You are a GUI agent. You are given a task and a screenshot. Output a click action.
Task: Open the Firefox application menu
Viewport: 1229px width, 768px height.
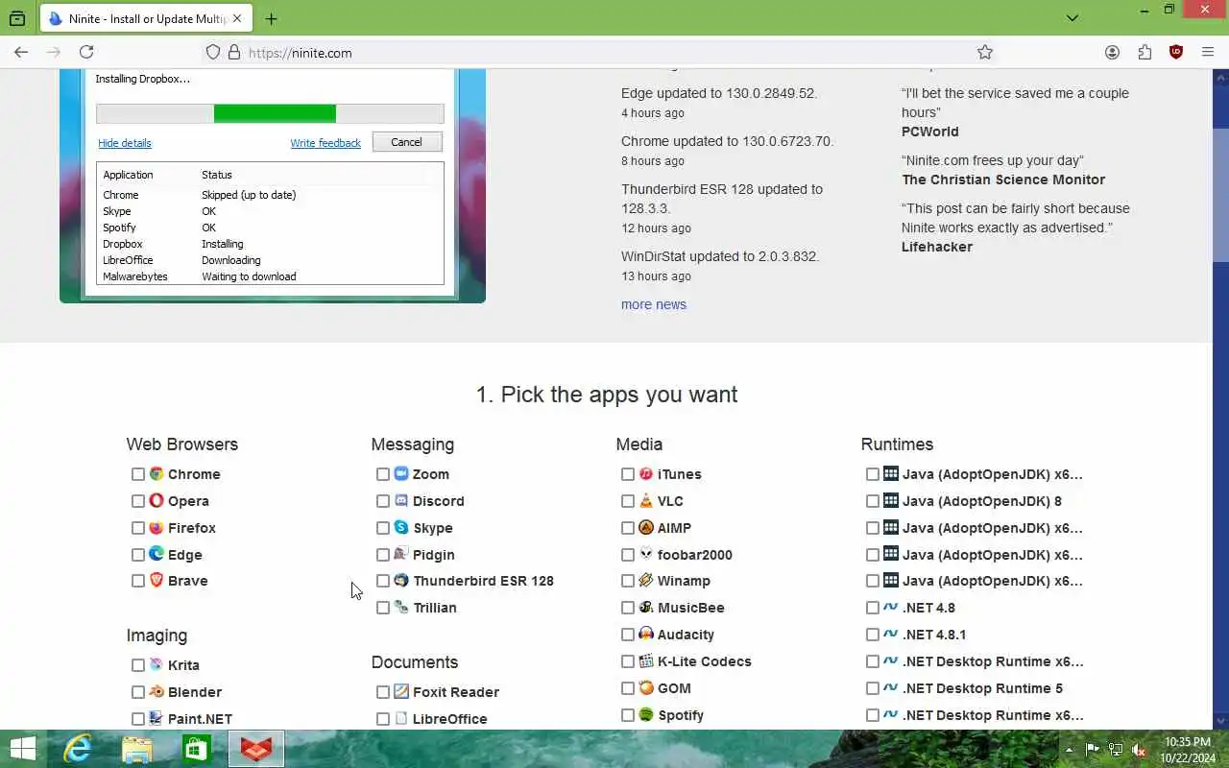(x=1208, y=53)
